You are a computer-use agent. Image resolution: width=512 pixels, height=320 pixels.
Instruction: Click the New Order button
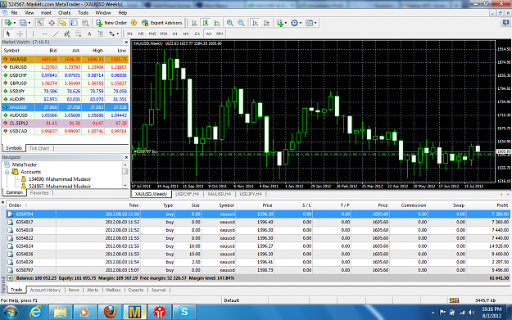coord(111,23)
